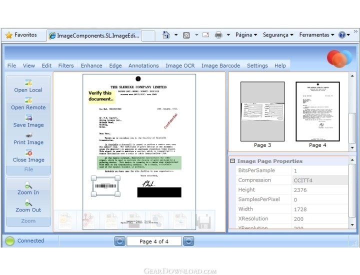
Task: Click the green Connected status icon
Action: [10, 241]
